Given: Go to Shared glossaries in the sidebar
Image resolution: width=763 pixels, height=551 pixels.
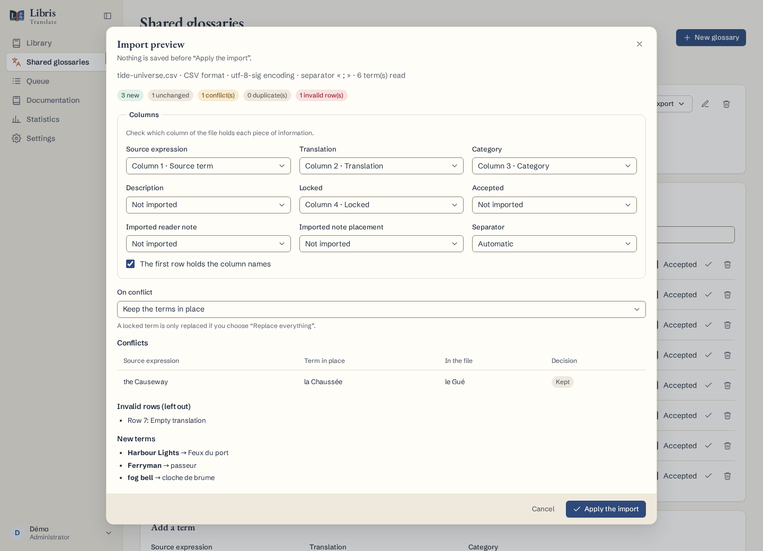Looking at the screenshot, I should pyautogui.click(x=56, y=62).
